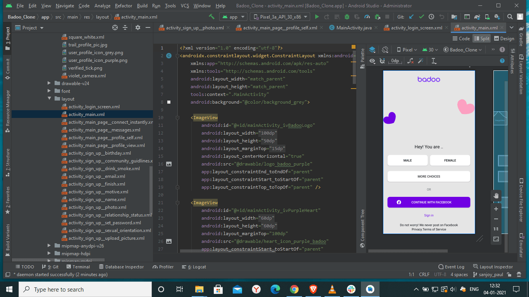Image resolution: width=529 pixels, height=297 pixels.
Task: Select opened file target icon in Project panel
Action: click(x=115, y=28)
